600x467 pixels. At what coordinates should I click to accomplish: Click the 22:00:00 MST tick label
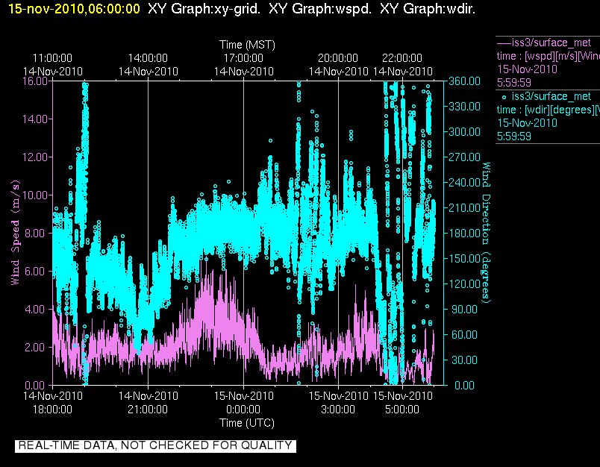click(402, 58)
